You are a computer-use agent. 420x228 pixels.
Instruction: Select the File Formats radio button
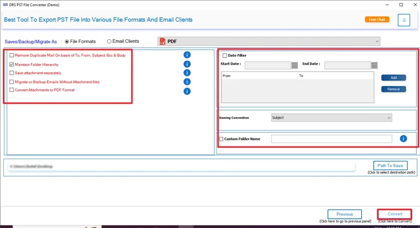67,42
